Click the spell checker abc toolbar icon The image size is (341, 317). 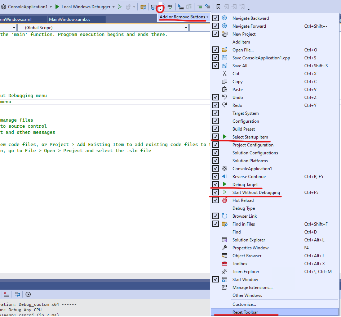tap(170, 7)
